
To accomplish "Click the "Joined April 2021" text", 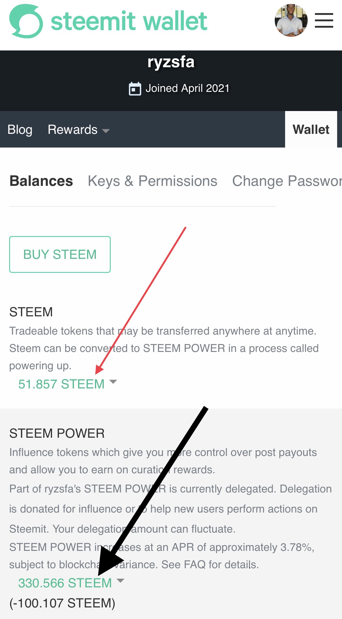I will point(187,88).
